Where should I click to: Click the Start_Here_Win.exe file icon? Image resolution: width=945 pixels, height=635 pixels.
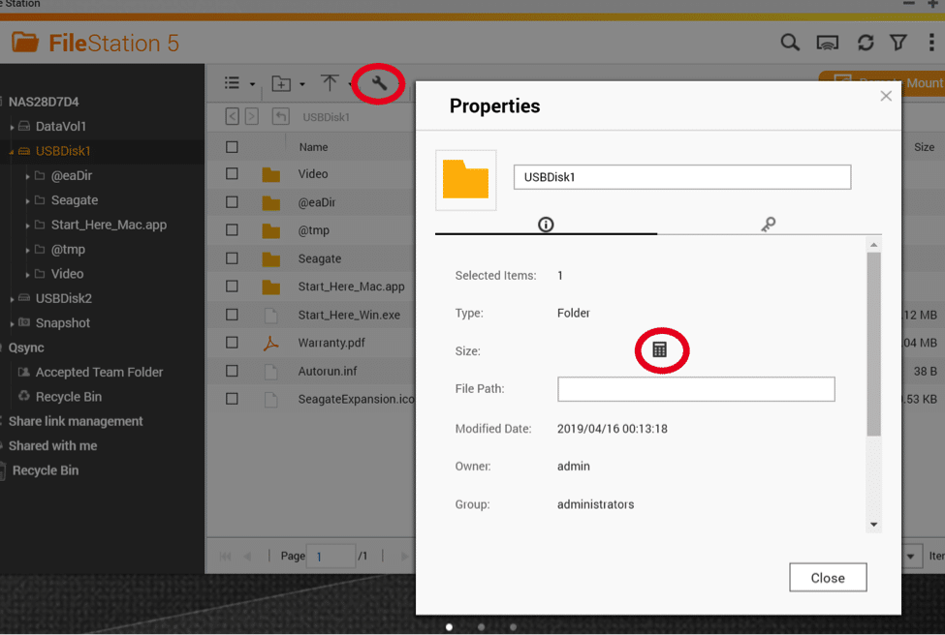[271, 315]
